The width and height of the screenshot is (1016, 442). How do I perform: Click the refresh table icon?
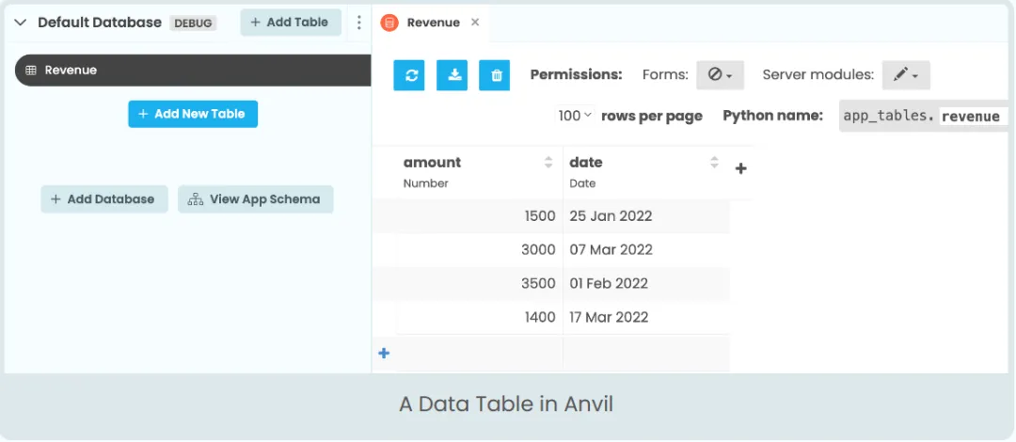[x=411, y=75]
